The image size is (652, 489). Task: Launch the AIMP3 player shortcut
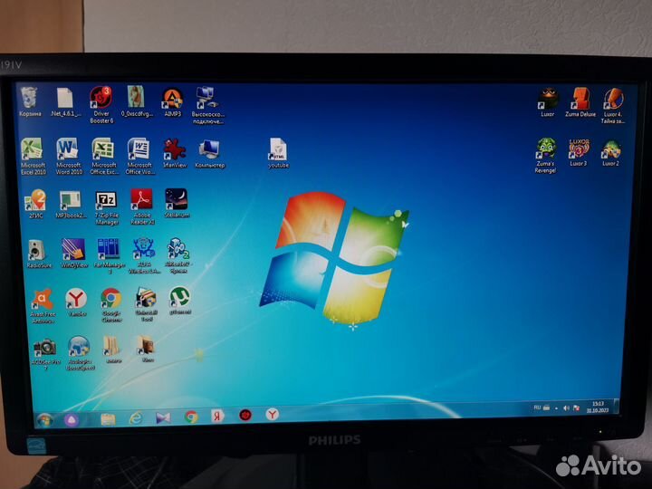pos(173,102)
